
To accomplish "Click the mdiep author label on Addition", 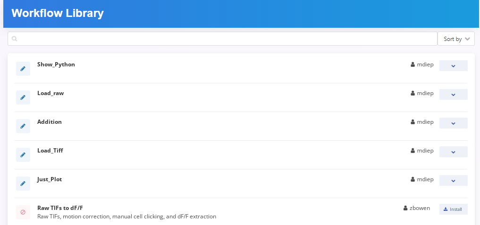I will click(425, 122).
